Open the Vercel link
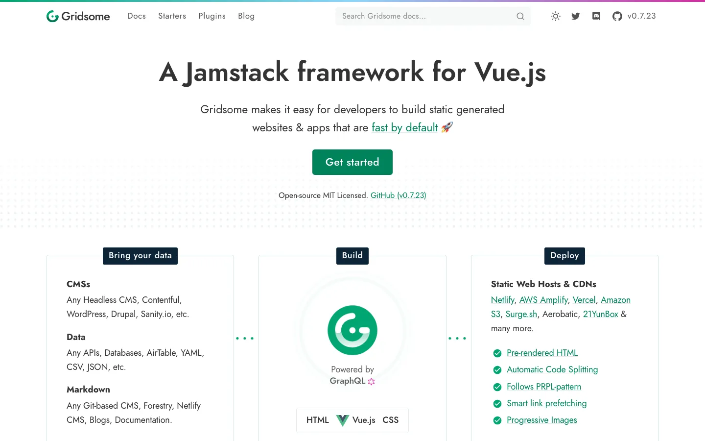 click(x=584, y=300)
